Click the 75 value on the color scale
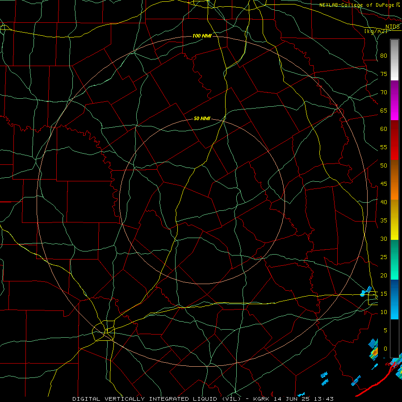 [x=384, y=74]
